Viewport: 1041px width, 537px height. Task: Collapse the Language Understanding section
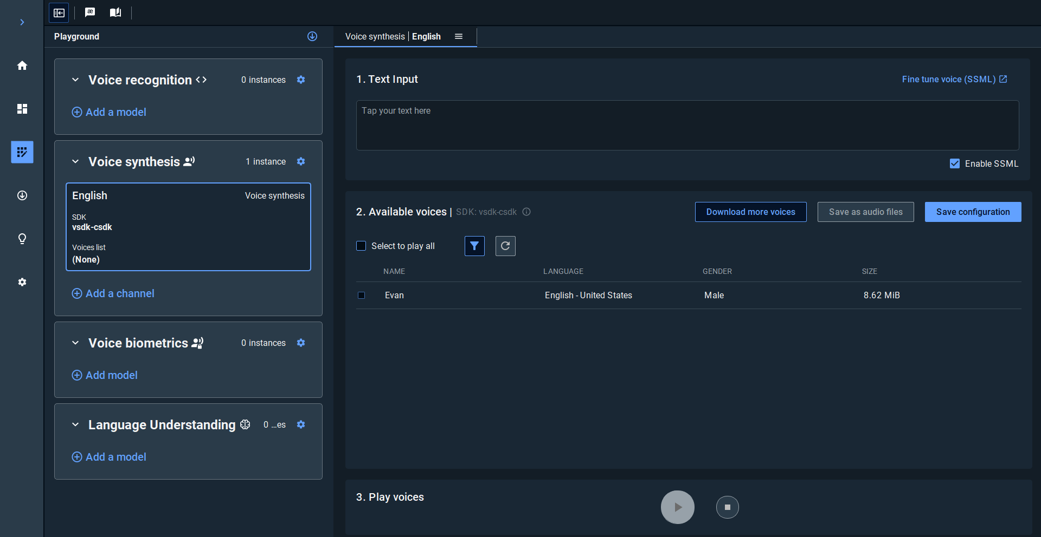[75, 424]
